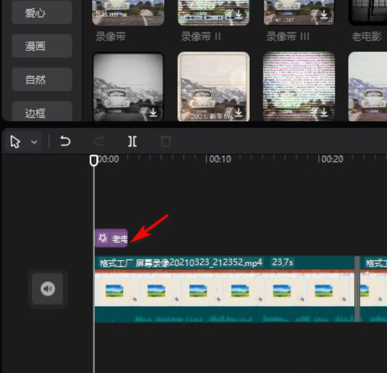The image size is (387, 373).
Task: Choose the 边框 effects category
Action: pyautogui.click(x=42, y=113)
